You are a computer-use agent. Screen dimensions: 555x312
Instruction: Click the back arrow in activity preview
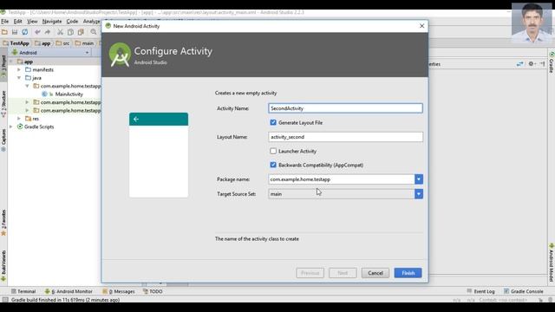click(136, 120)
